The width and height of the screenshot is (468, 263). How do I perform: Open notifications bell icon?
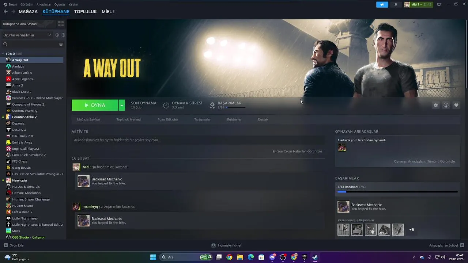coord(396,4)
